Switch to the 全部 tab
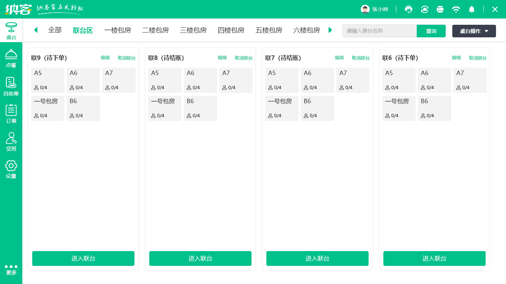Image resolution: width=506 pixels, height=284 pixels. [54, 30]
